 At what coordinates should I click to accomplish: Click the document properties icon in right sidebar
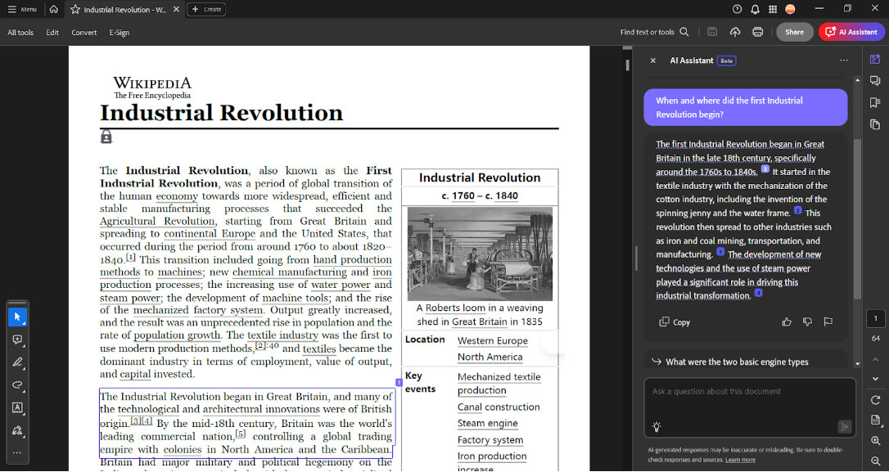875,420
